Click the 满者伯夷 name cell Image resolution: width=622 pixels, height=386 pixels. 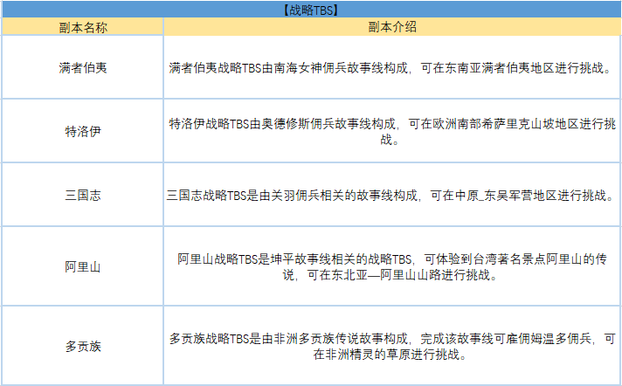[83, 67]
